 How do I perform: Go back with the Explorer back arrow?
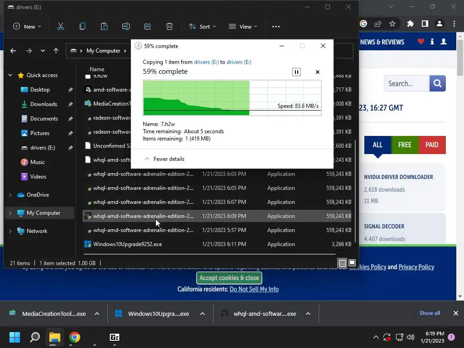coord(13,51)
